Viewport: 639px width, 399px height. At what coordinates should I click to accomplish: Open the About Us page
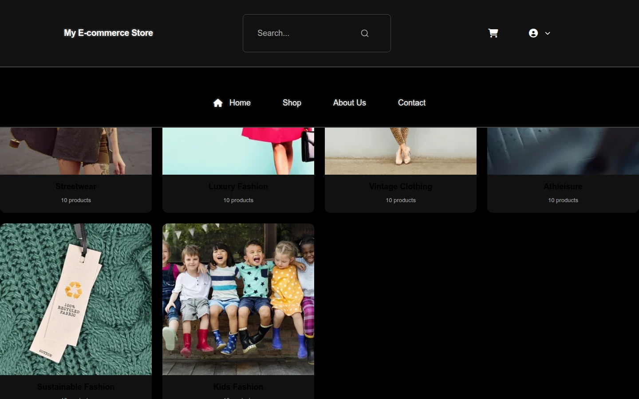pos(350,103)
